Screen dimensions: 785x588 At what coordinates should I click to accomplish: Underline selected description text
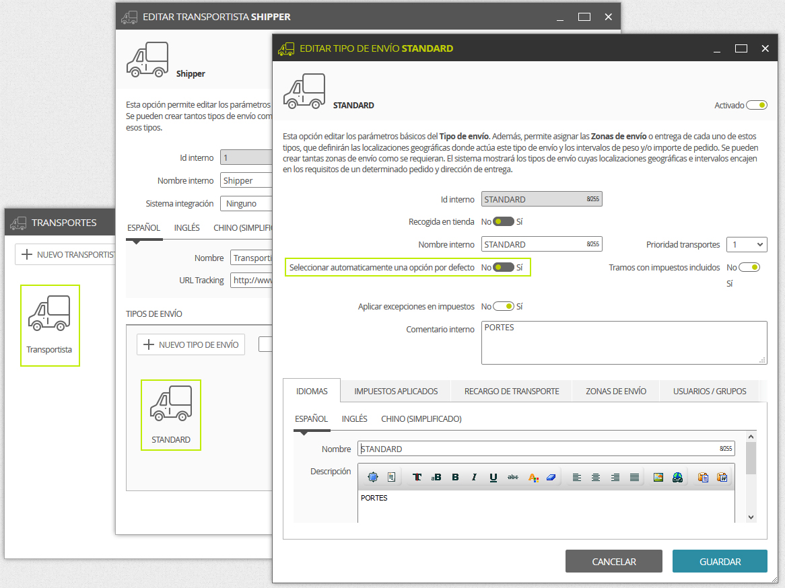493,477
